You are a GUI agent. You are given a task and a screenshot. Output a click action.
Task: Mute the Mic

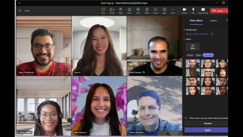[193, 11]
